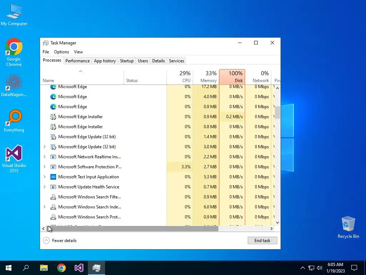Viewport: 366px width, 275px height.
Task: Click the scroll up arrow of process list
Action: 277,88
